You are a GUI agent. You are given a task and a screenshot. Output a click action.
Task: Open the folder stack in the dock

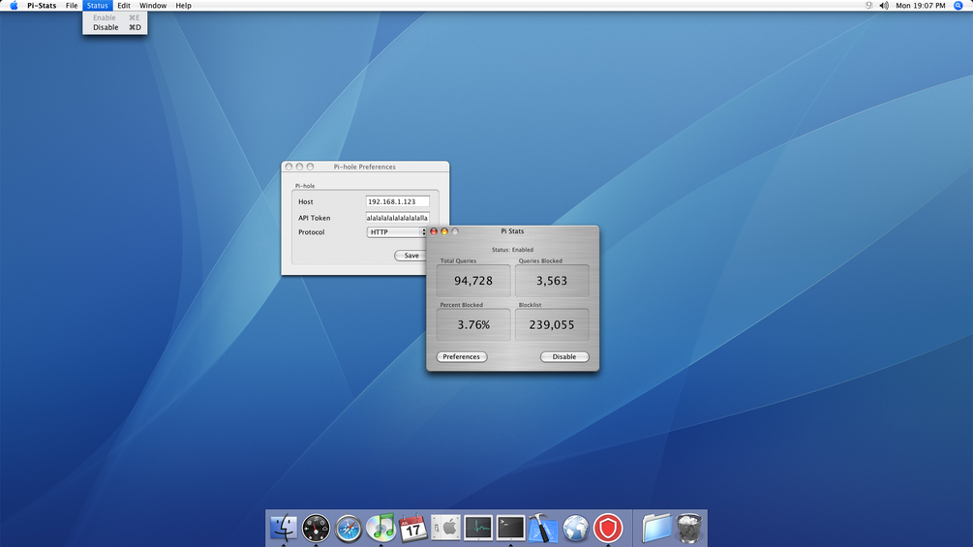tap(656, 528)
